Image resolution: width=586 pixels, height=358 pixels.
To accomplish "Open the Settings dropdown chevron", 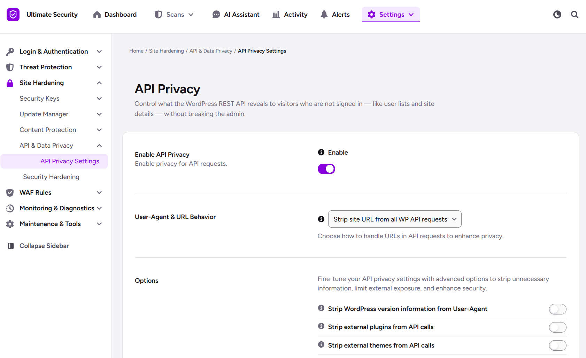I will click(411, 15).
